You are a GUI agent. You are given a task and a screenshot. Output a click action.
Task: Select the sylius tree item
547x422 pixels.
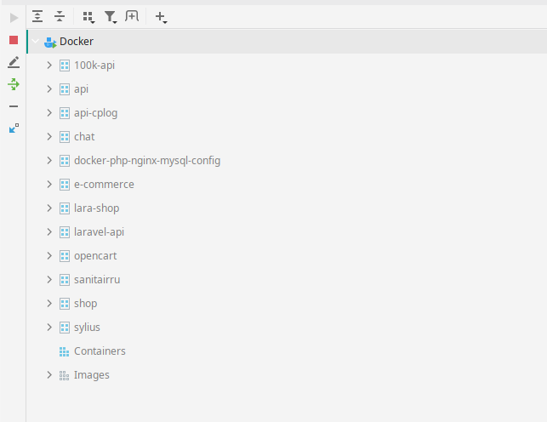click(87, 328)
